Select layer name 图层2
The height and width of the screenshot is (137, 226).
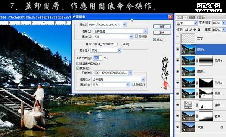[x=218, y=83]
